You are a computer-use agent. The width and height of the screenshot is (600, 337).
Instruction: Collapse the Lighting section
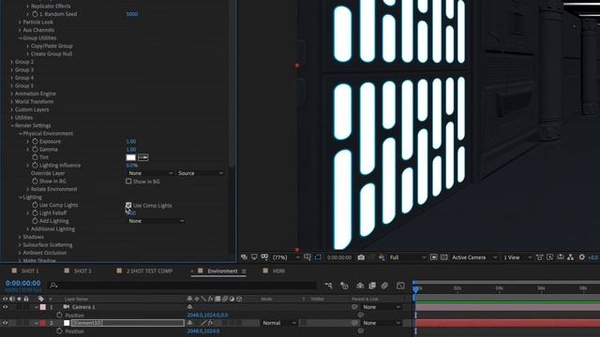click(x=21, y=198)
